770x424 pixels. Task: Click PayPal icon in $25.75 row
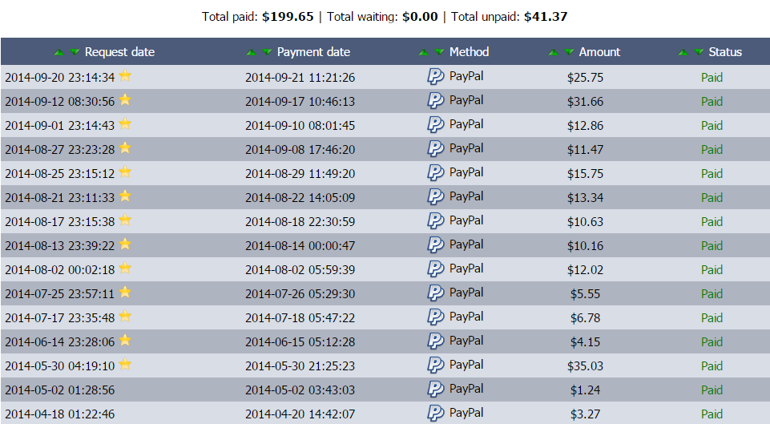tap(435, 77)
